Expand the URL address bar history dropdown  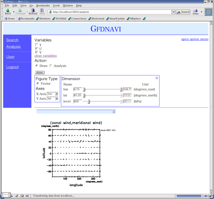(173, 12)
